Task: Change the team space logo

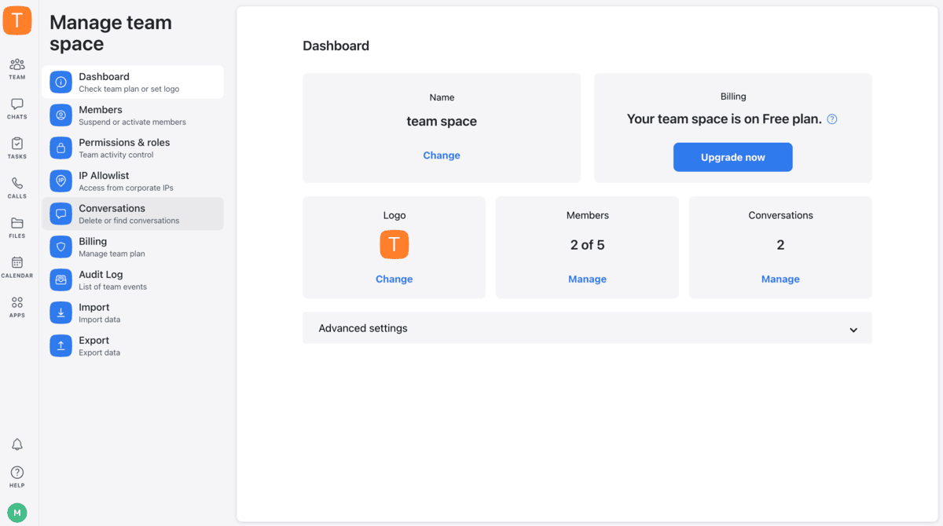Action: [x=394, y=279]
